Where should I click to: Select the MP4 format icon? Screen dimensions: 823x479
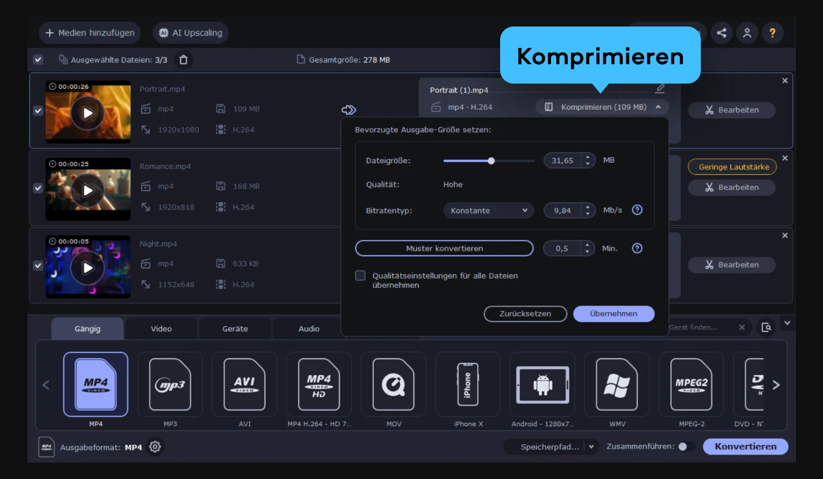pos(96,384)
